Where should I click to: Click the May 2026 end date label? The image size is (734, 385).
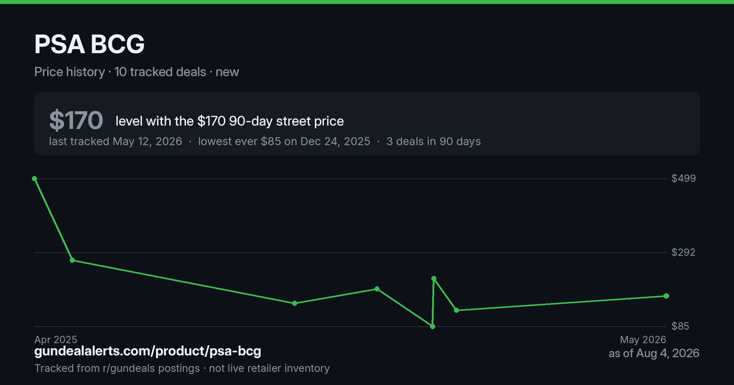click(x=643, y=340)
